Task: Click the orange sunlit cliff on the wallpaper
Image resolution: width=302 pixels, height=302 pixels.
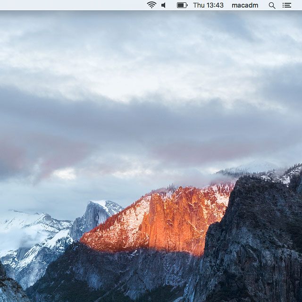Action: 175,217
